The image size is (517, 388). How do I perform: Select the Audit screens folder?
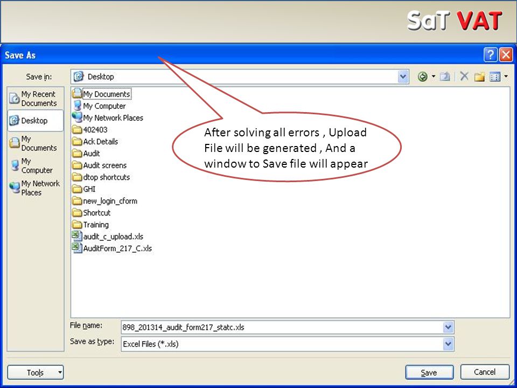click(100, 165)
